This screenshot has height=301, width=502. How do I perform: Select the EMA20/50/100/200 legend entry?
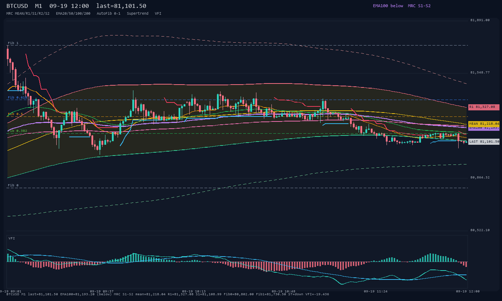(73, 14)
